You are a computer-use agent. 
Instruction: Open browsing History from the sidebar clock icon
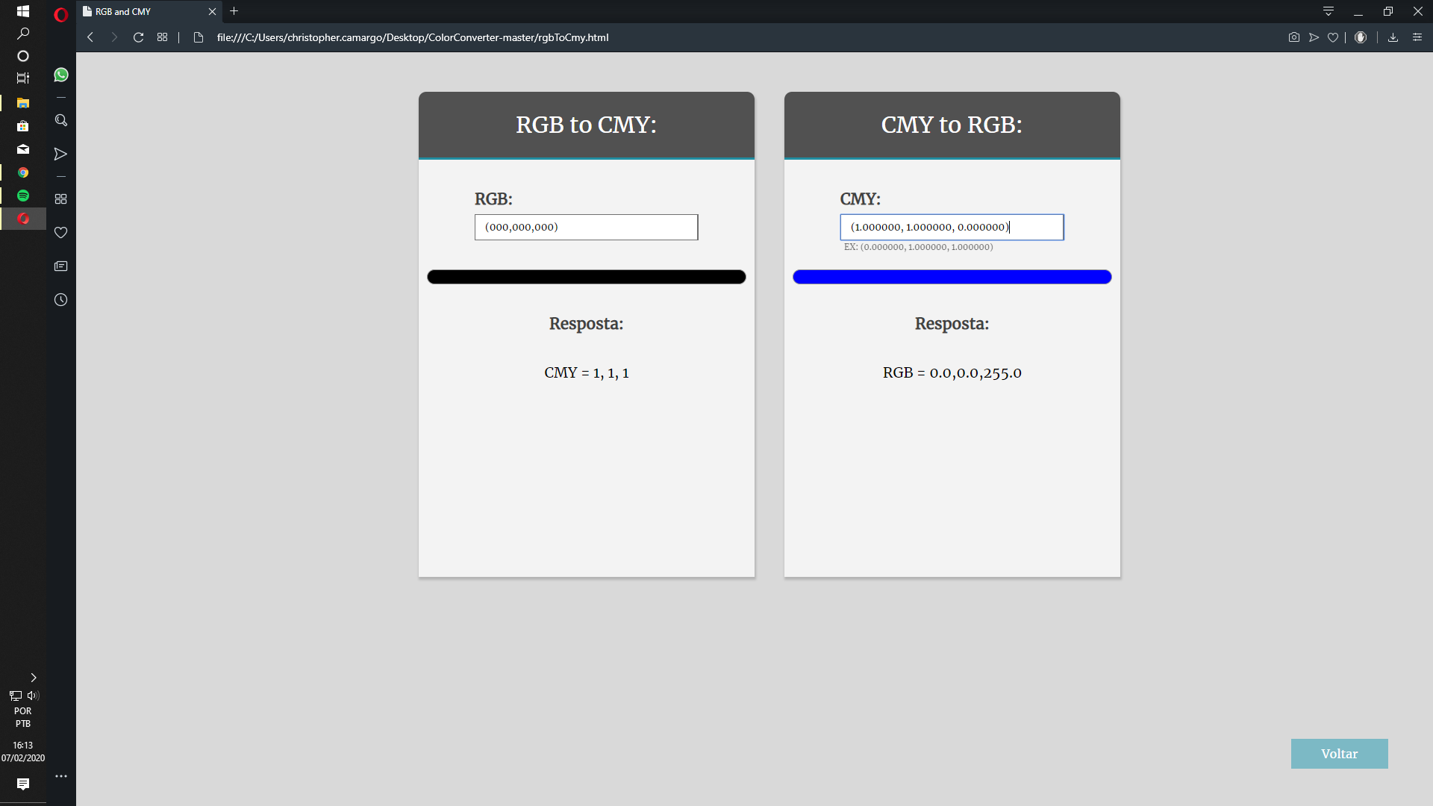pos(60,299)
